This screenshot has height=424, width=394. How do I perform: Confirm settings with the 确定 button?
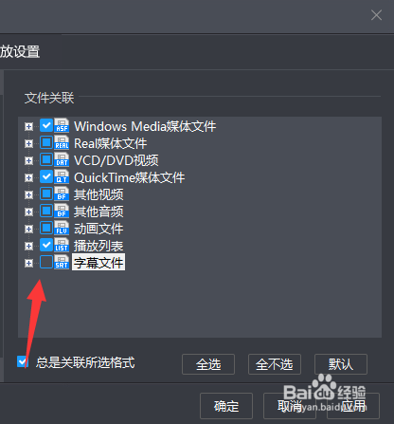(x=226, y=406)
